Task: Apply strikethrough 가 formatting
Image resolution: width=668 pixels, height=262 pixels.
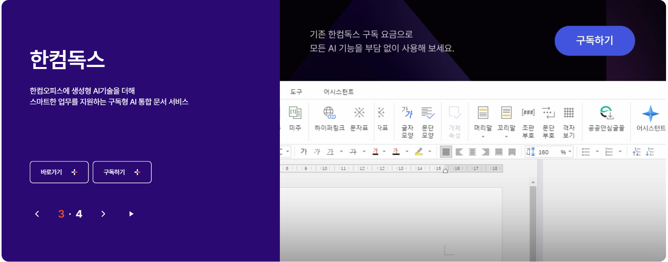Action: [353, 152]
